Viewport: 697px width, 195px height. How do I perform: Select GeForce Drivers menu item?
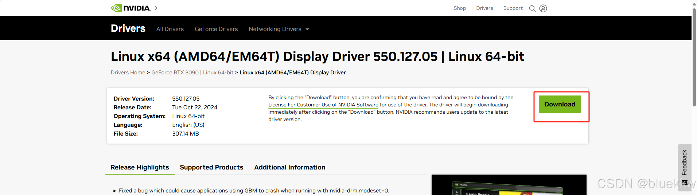coord(216,29)
